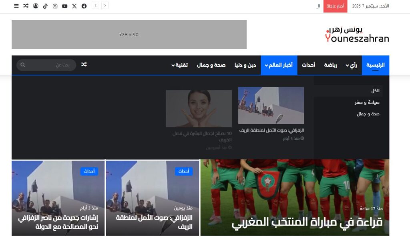Expand the تقنية dropdown menu
Image resolution: width=410 pixels, height=242 pixels.
pyautogui.click(x=179, y=65)
